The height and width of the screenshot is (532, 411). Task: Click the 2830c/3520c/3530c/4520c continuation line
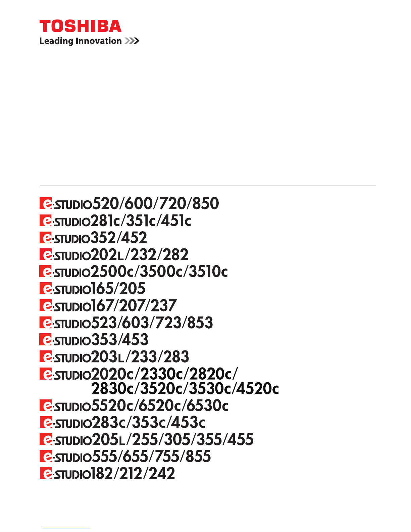[185, 388]
